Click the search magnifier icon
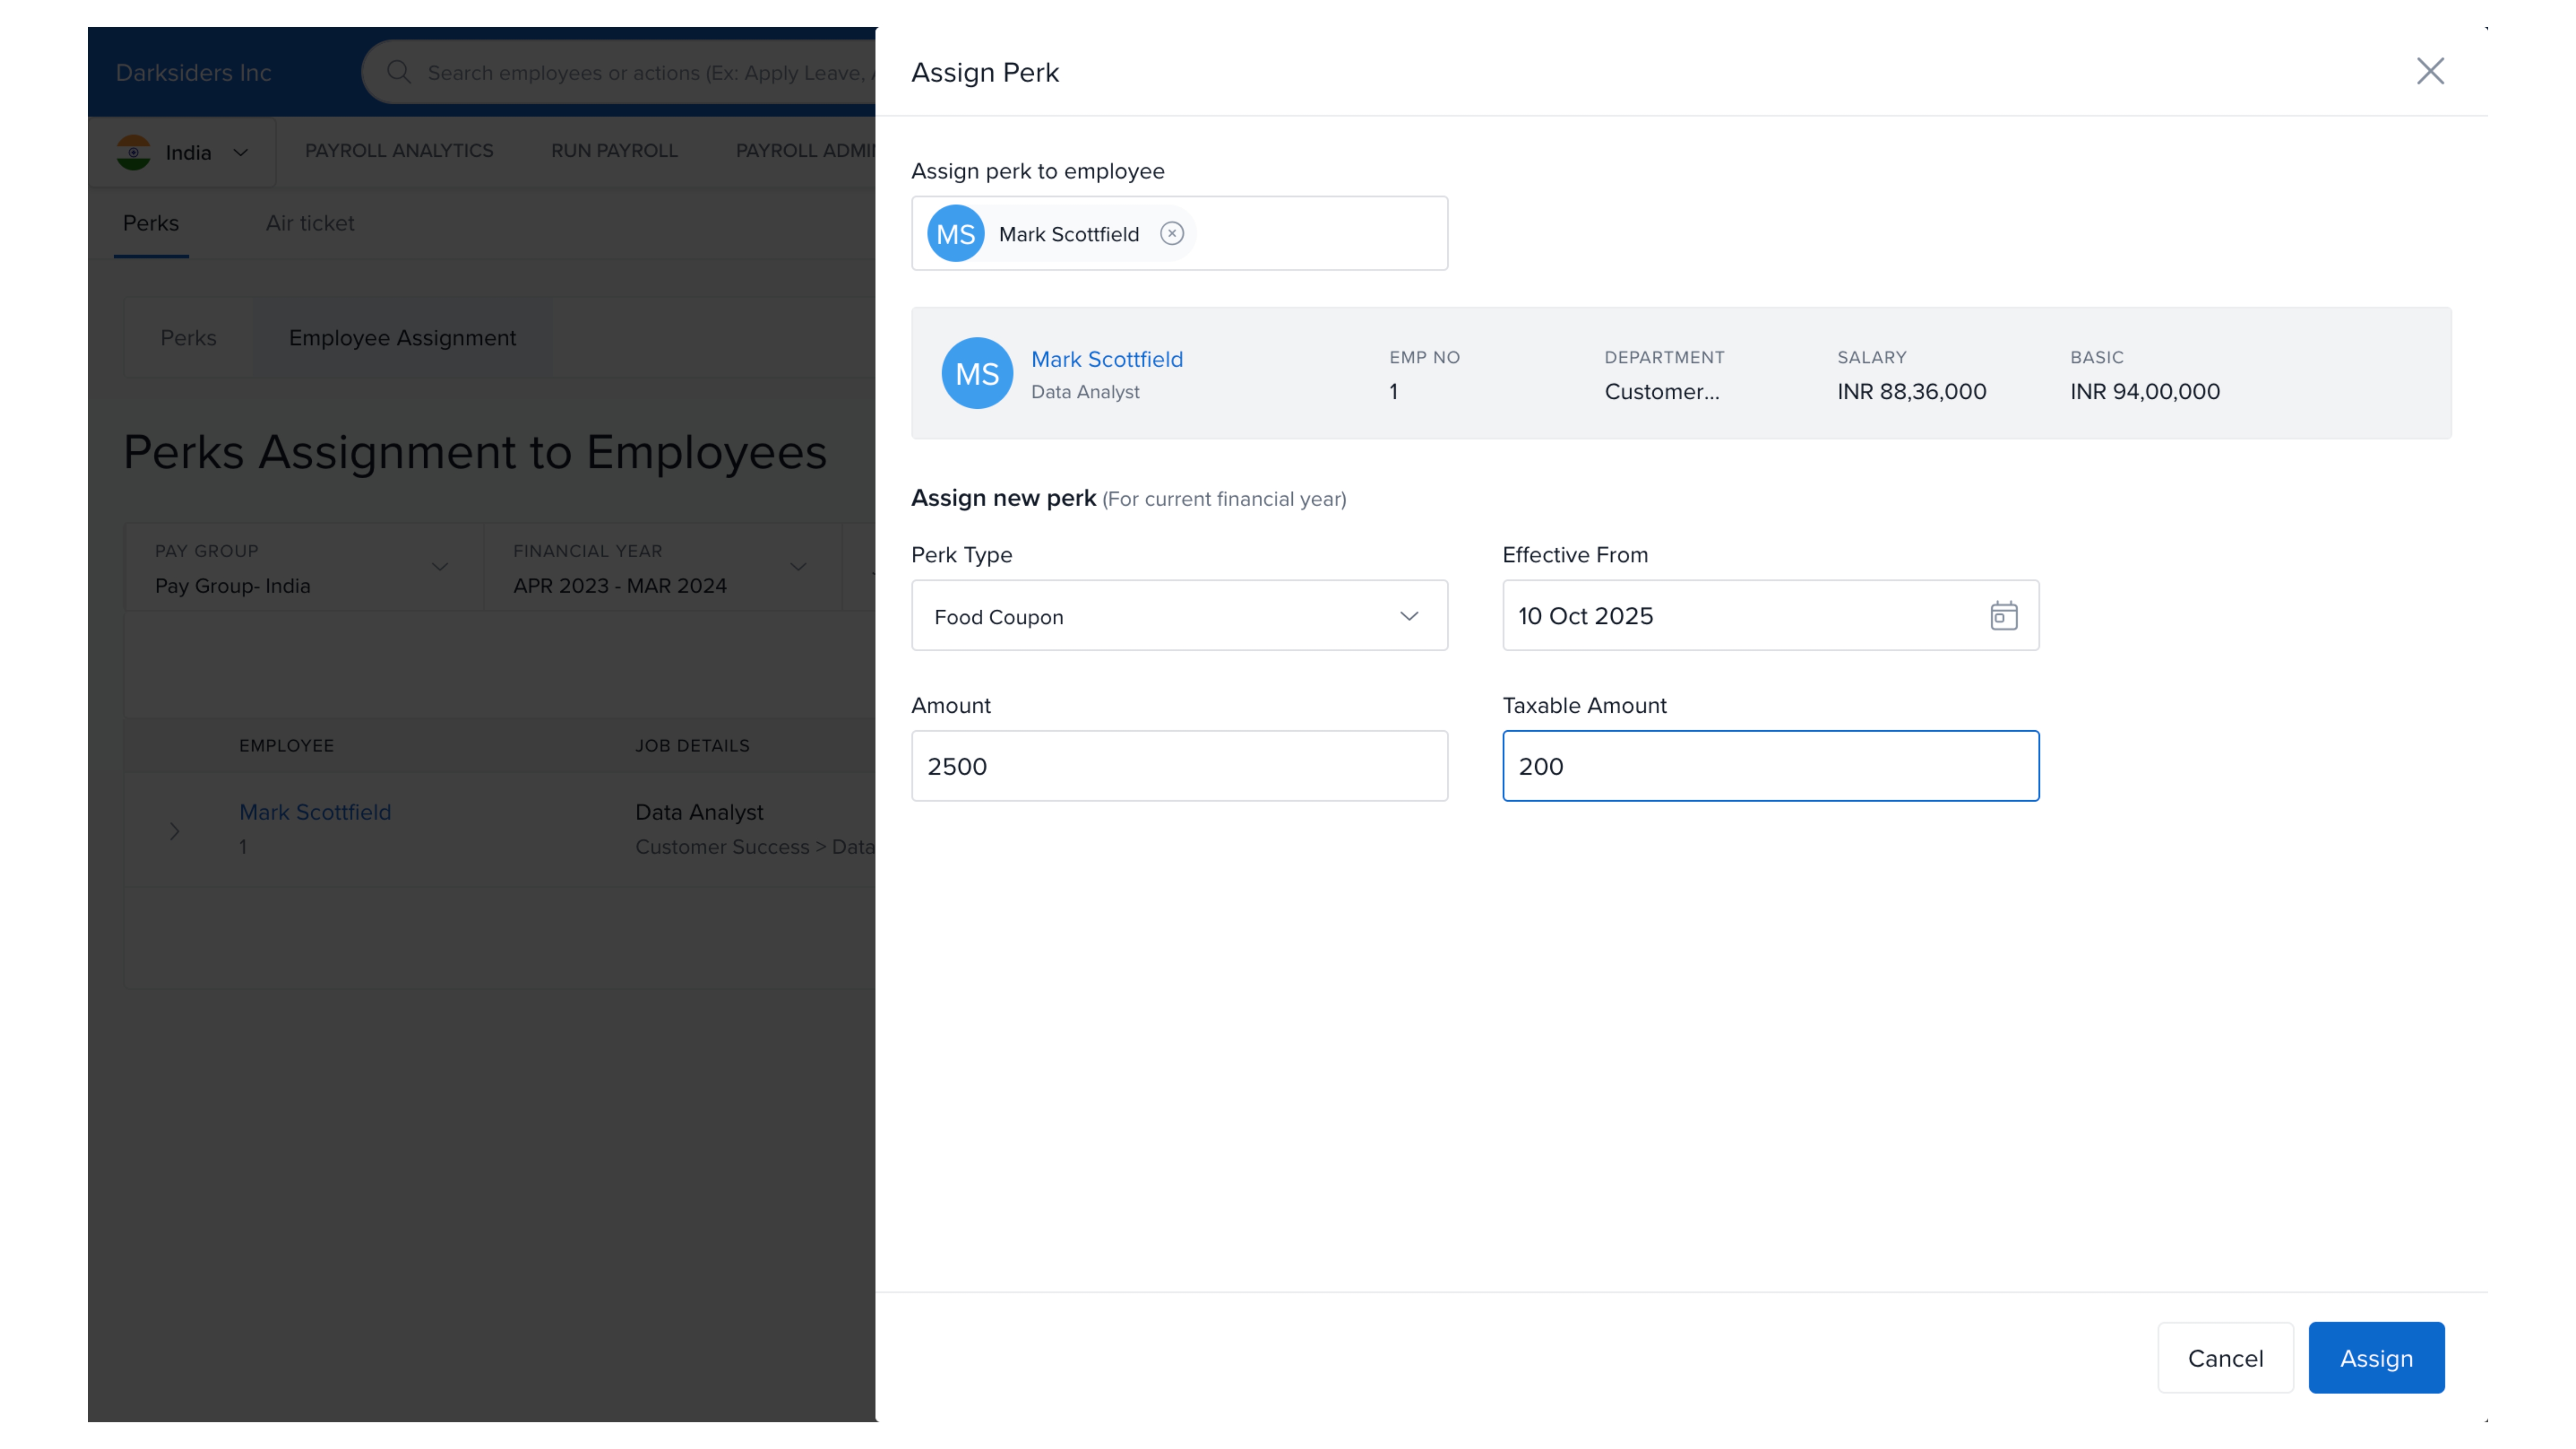 [399, 72]
